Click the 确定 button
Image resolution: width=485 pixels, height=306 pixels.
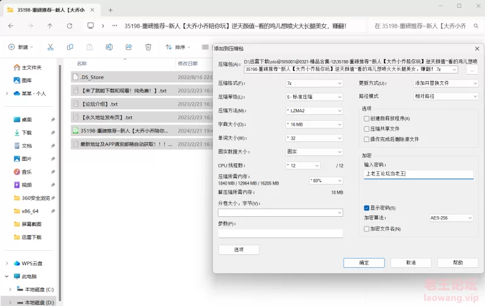pos(364,263)
